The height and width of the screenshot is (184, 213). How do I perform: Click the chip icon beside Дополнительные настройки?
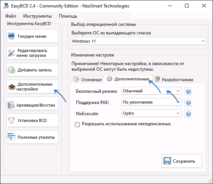(12, 87)
